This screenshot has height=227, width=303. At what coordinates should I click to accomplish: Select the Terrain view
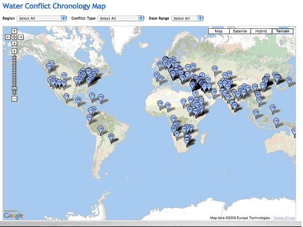click(282, 31)
